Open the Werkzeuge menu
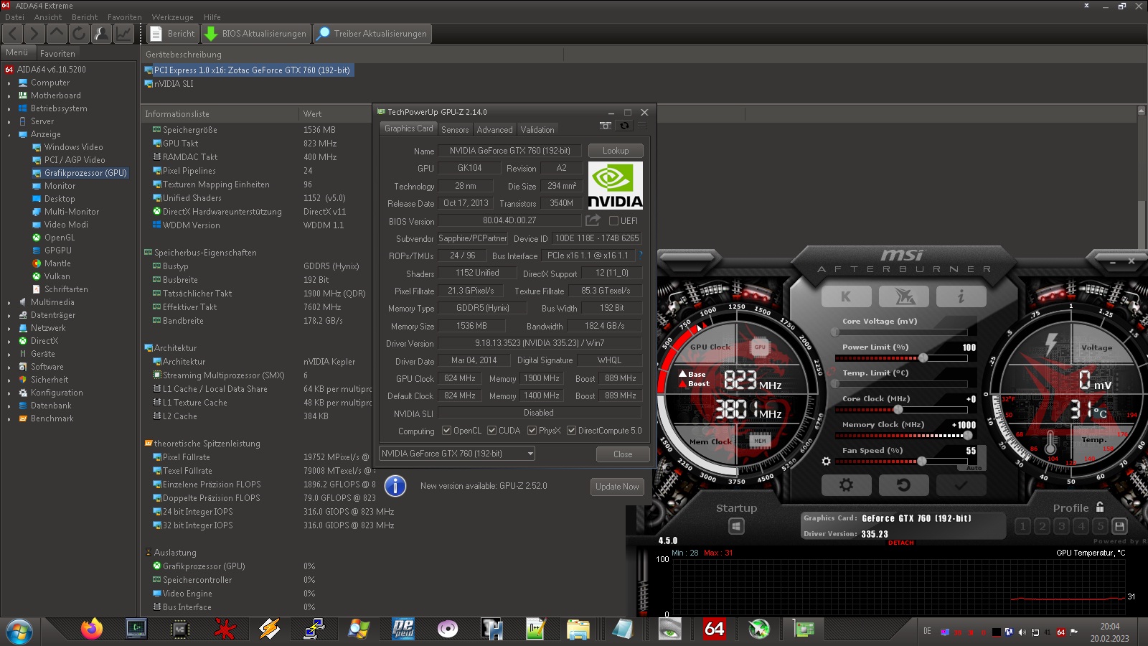Viewport: 1148px width, 646px height. point(172,17)
